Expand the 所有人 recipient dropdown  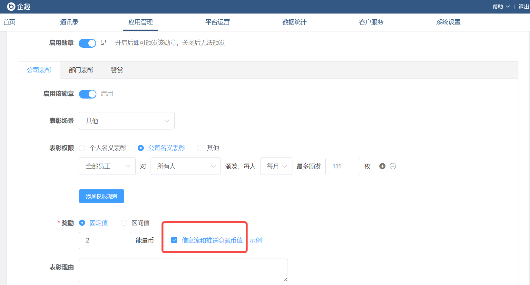point(185,166)
